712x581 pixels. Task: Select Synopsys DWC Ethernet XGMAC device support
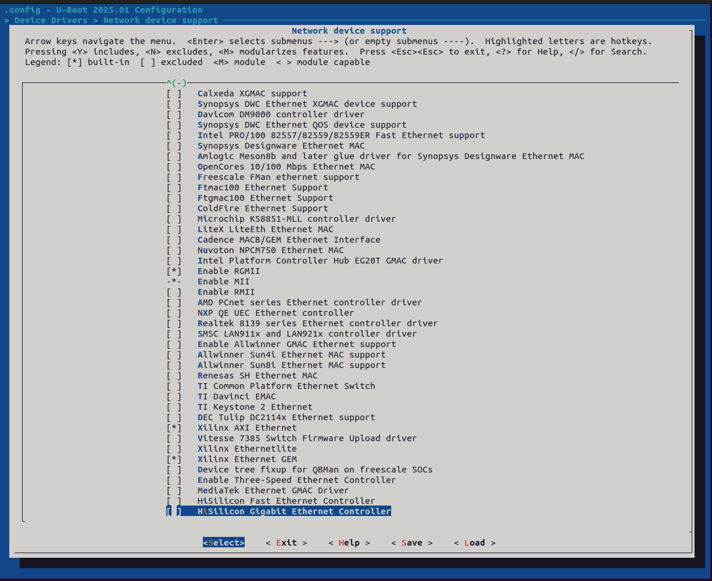tap(307, 104)
